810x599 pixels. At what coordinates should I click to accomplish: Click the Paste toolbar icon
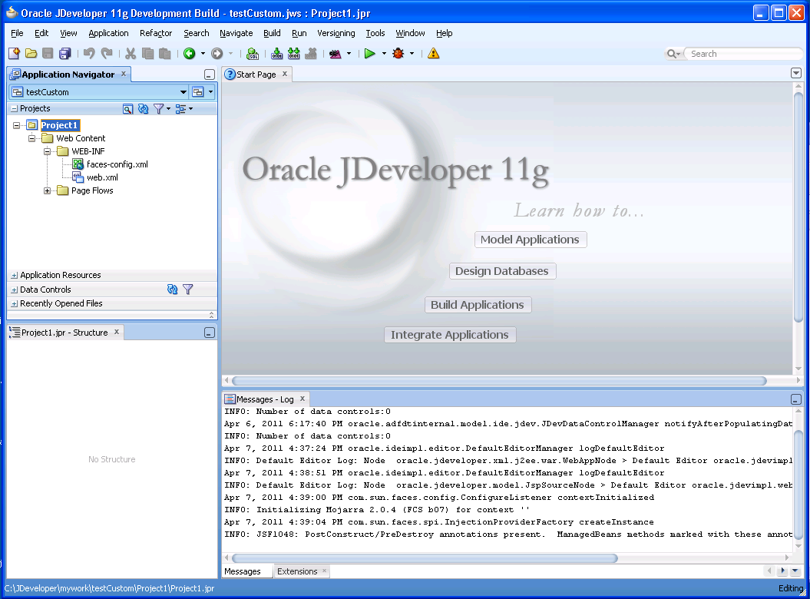point(165,53)
